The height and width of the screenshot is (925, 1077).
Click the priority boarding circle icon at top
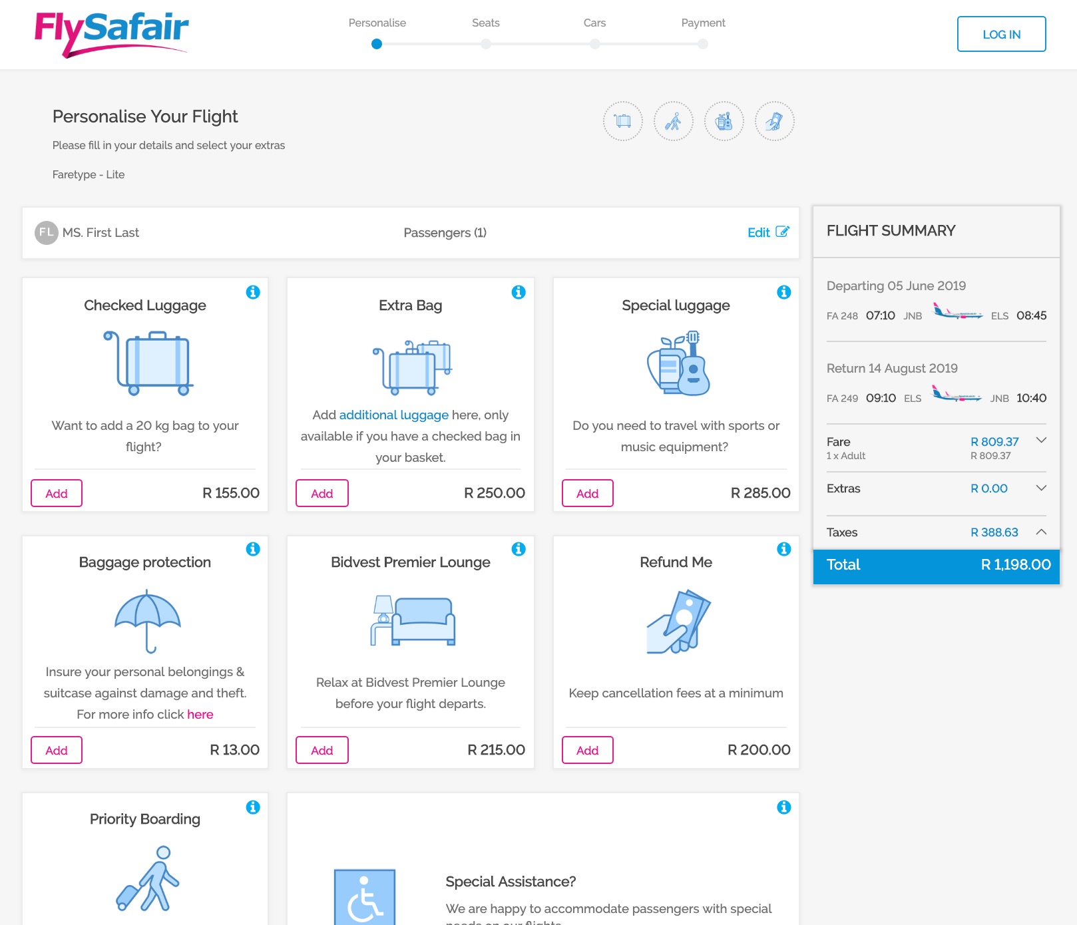click(x=673, y=121)
